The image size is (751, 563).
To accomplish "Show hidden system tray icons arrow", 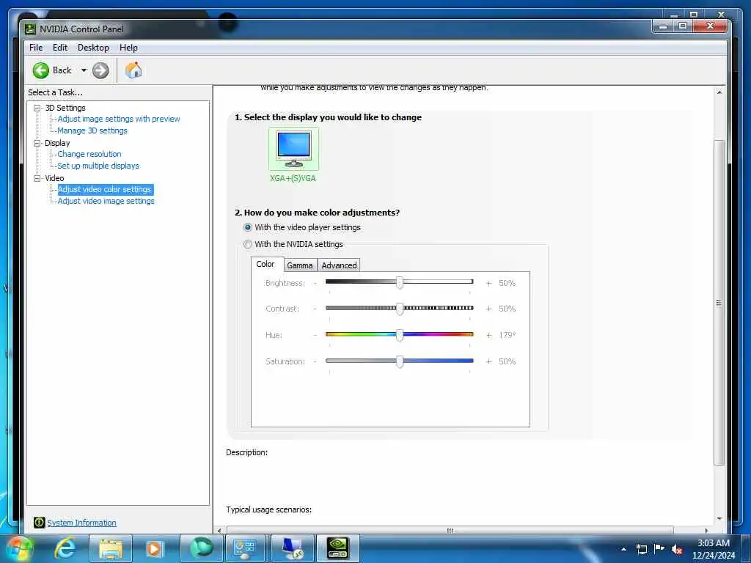I will (623, 549).
